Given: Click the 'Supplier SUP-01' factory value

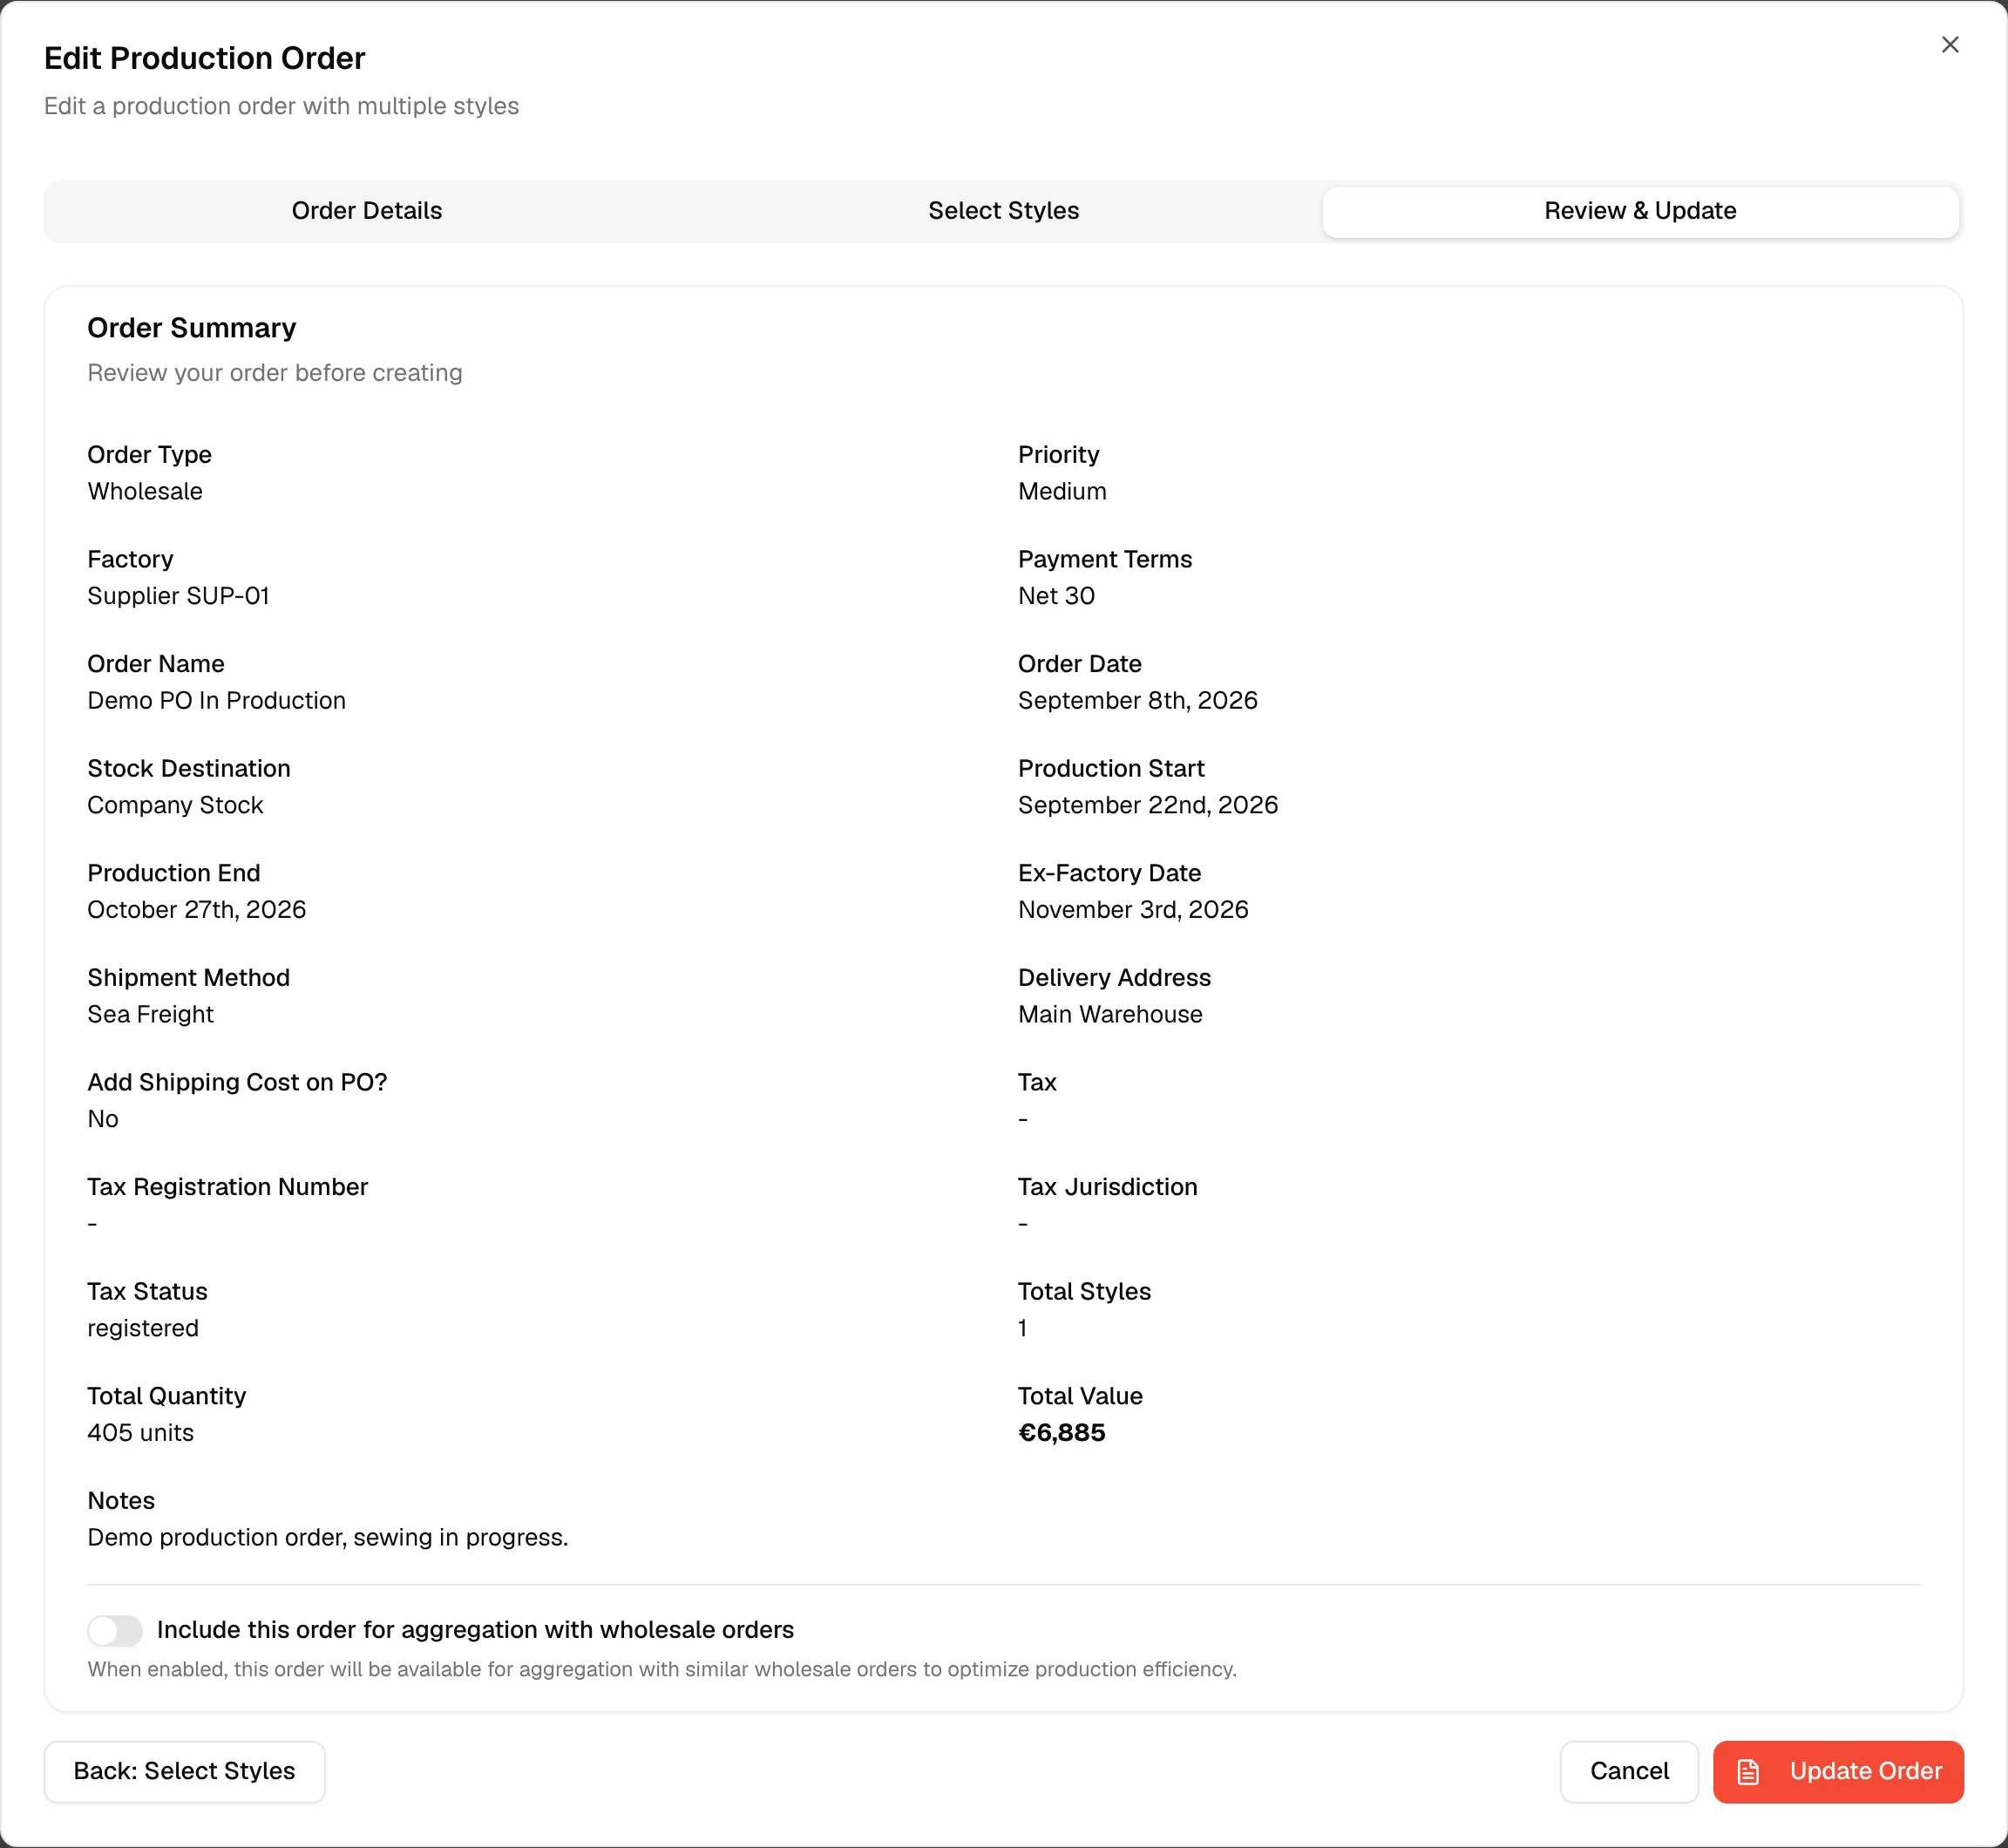Looking at the screenshot, I should (179, 596).
